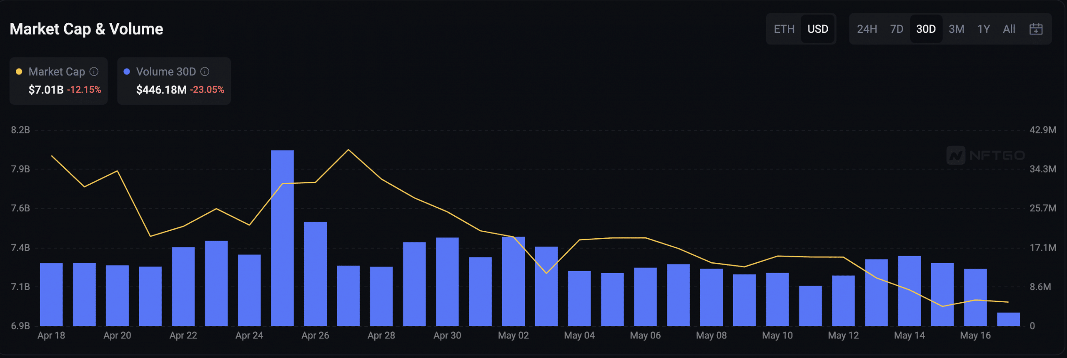Click the Volume 30D info icon
The height and width of the screenshot is (358, 1067).
pyautogui.click(x=205, y=72)
